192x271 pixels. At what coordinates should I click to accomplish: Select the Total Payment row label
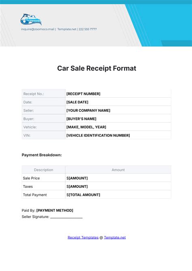35,194
